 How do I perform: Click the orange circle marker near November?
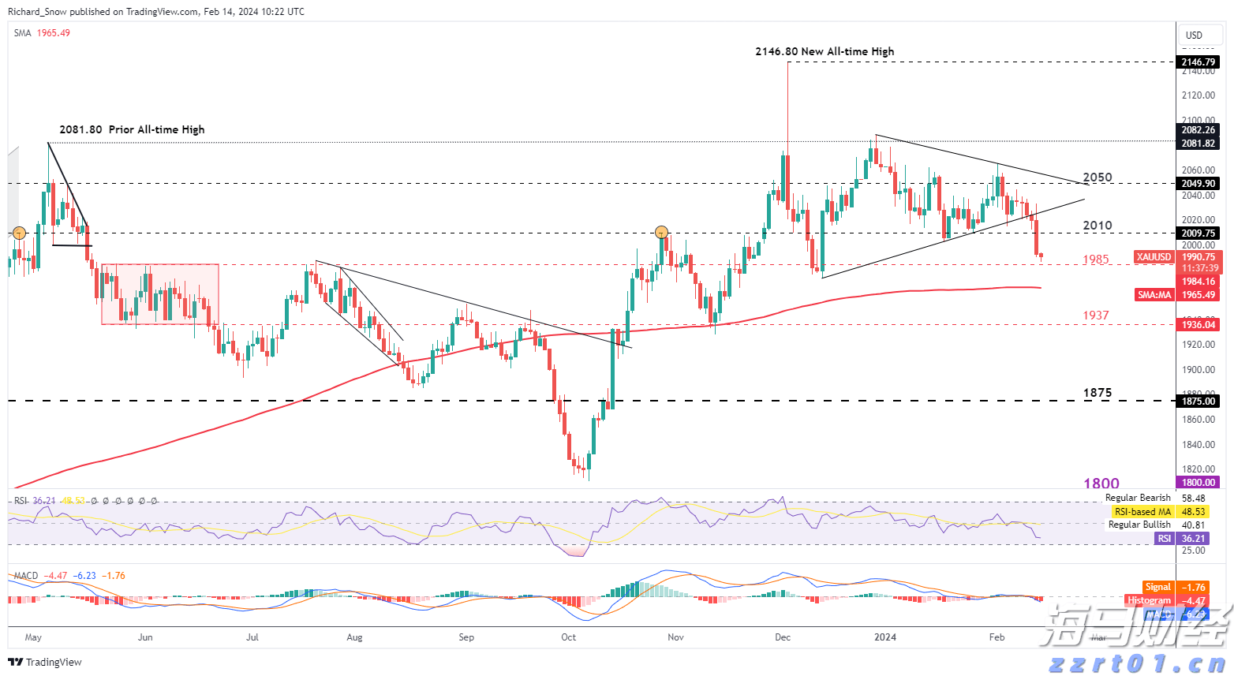662,232
